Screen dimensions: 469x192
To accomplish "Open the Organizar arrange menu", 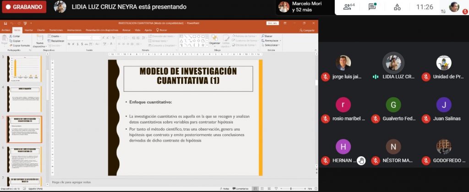I will click(x=214, y=40).
